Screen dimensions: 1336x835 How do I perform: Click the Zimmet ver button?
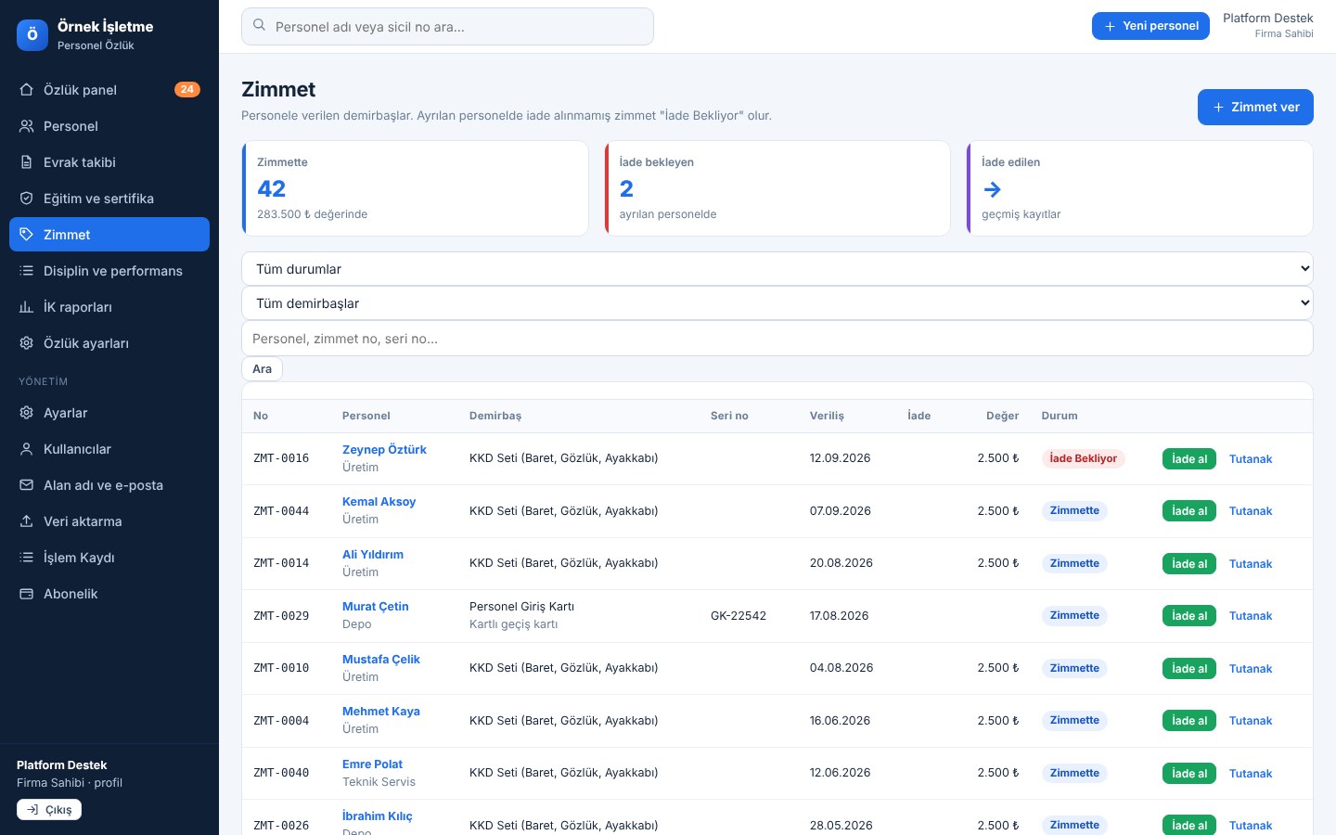click(x=1255, y=107)
